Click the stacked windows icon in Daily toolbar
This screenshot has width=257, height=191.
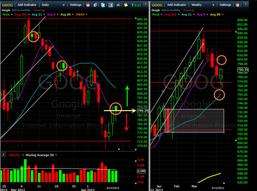pyautogui.click(x=95, y=5)
